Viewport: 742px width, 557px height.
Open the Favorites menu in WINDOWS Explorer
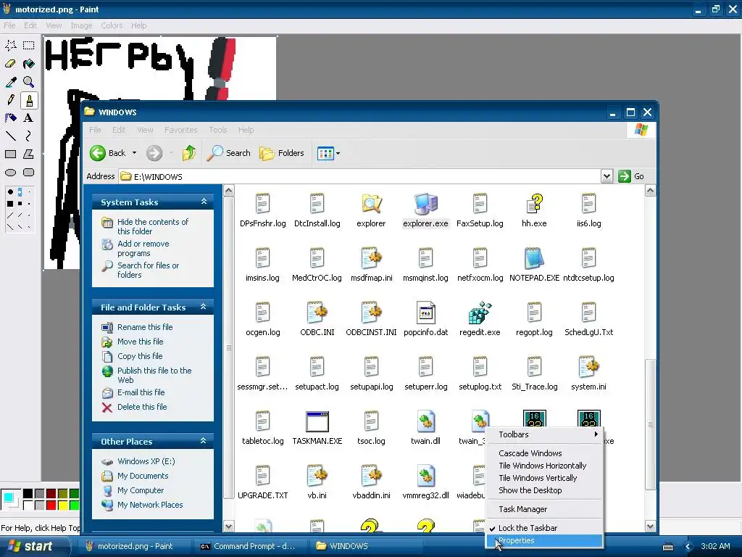(x=180, y=130)
